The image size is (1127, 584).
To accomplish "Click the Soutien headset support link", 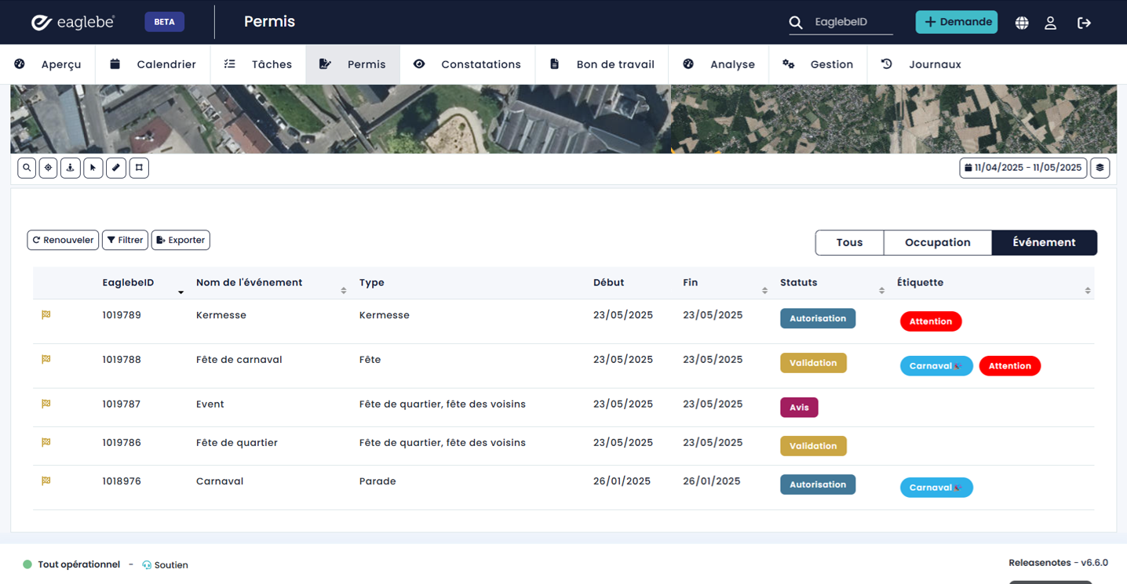I will 165,564.
